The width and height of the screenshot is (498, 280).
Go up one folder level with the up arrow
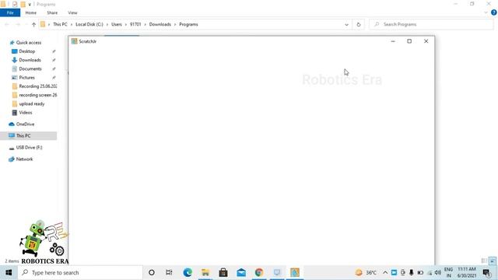click(x=33, y=24)
